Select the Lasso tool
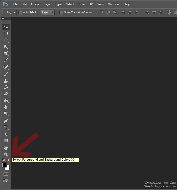The height and width of the screenshot is (190, 177). (6, 40)
